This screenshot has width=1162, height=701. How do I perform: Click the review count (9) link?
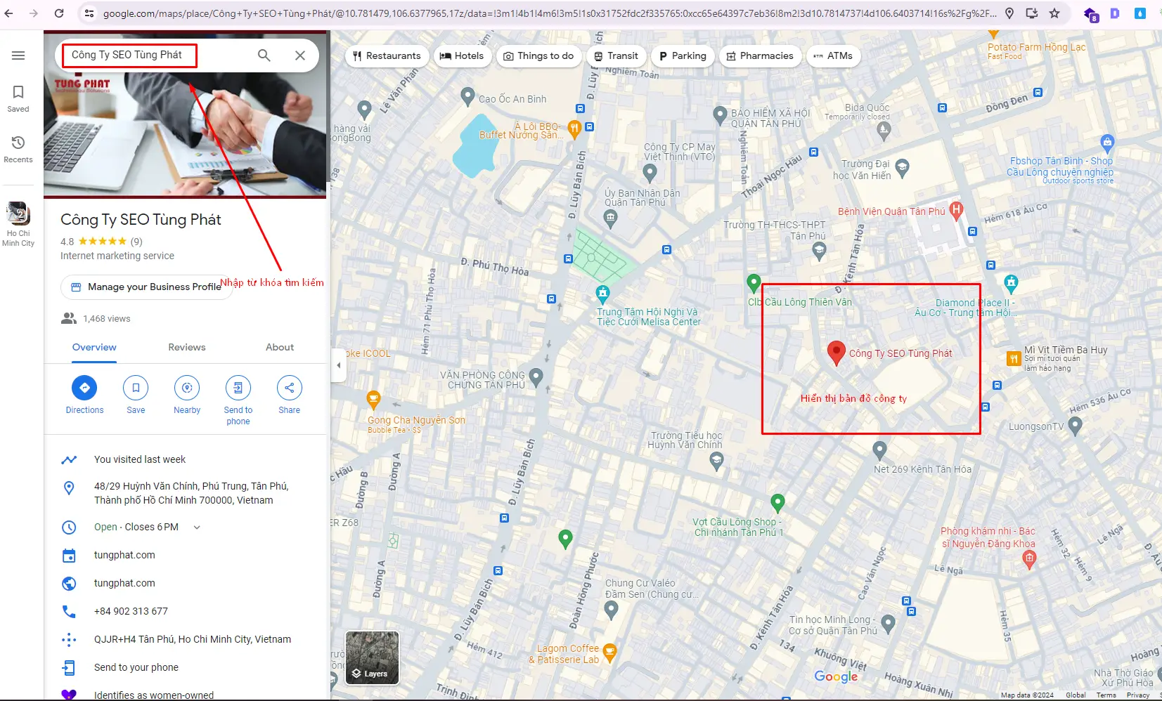(x=136, y=242)
